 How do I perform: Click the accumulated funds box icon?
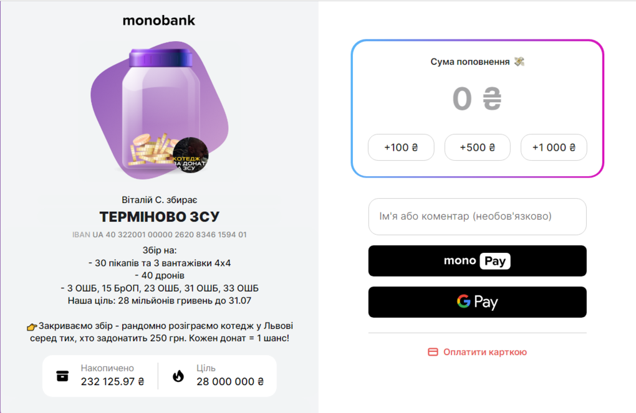pyautogui.click(x=62, y=376)
